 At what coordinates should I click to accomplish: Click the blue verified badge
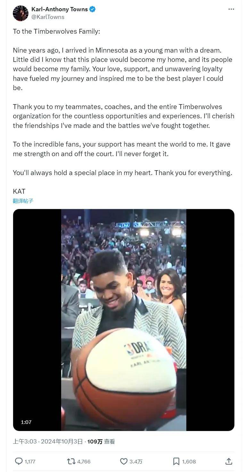(93, 9)
